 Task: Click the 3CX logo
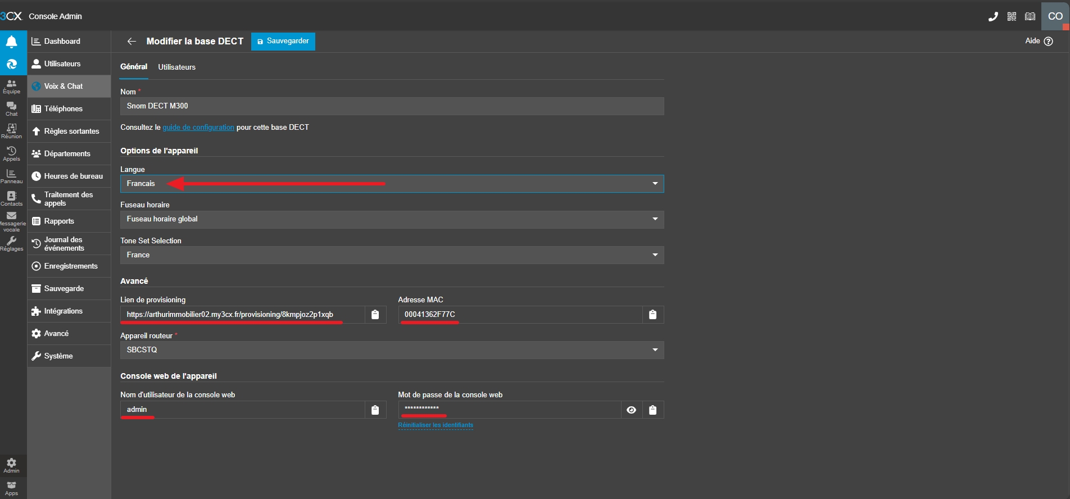pos(11,16)
